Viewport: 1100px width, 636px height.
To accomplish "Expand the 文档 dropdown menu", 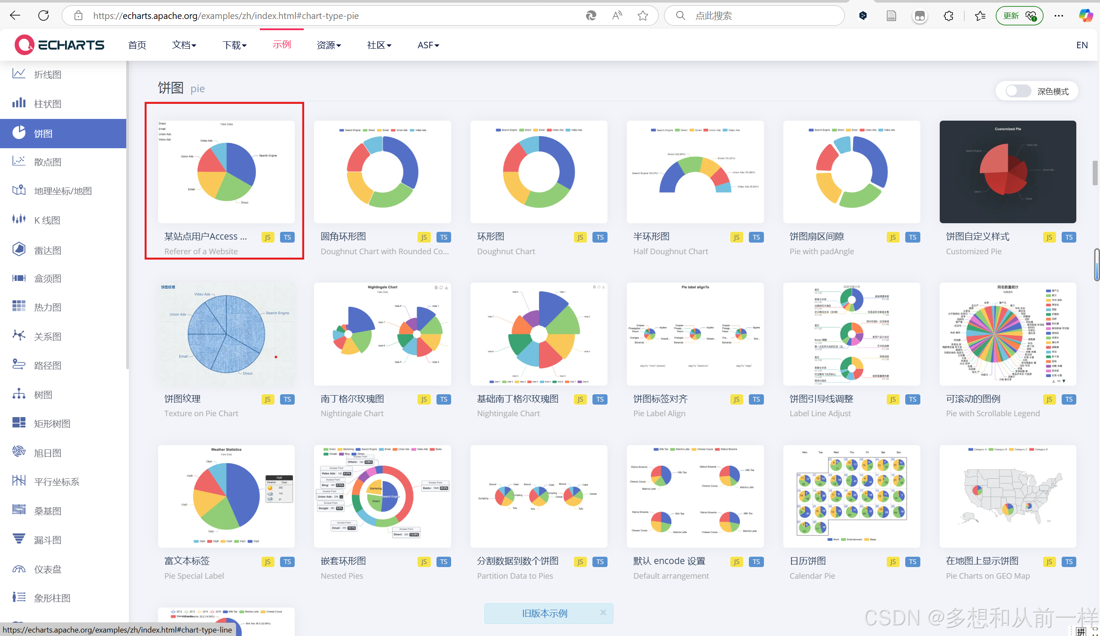I will (184, 45).
